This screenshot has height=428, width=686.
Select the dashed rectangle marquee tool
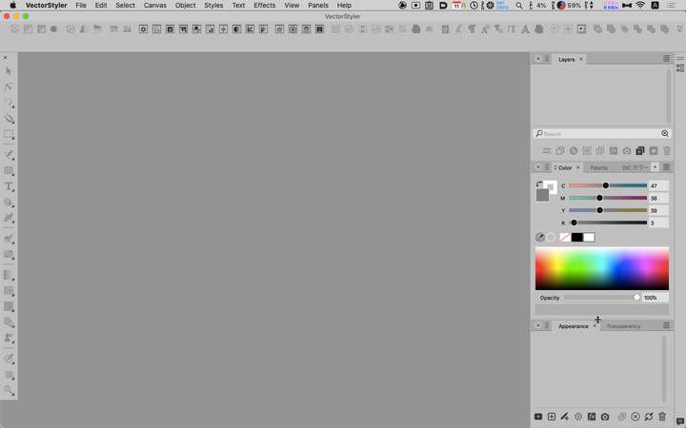9,134
